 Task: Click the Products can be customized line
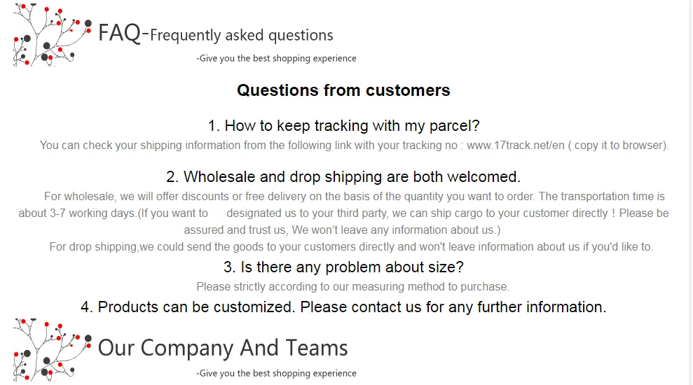(x=343, y=307)
